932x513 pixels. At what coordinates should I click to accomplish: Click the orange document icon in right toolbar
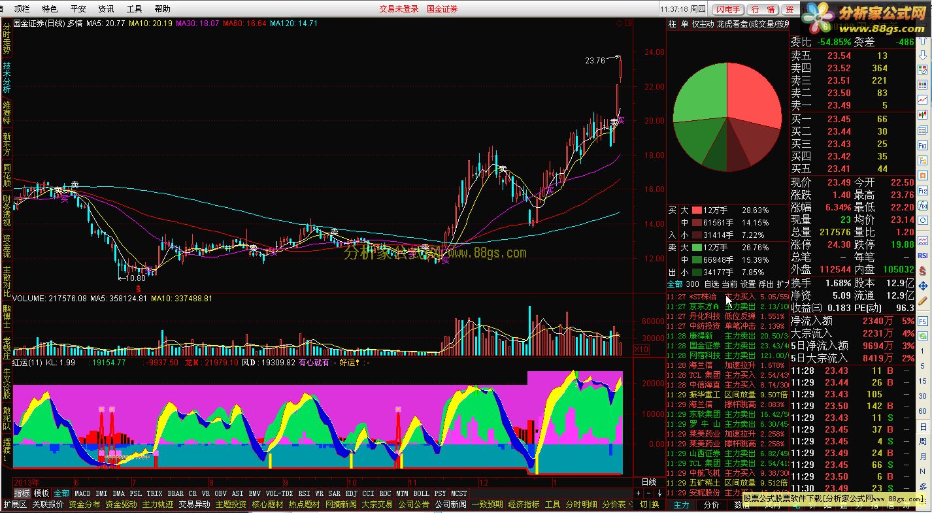pyautogui.click(x=923, y=176)
